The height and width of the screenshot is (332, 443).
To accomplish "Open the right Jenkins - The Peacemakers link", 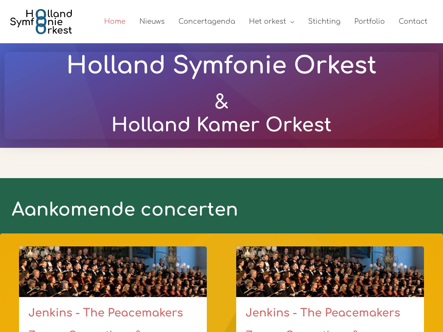I will [x=323, y=313].
